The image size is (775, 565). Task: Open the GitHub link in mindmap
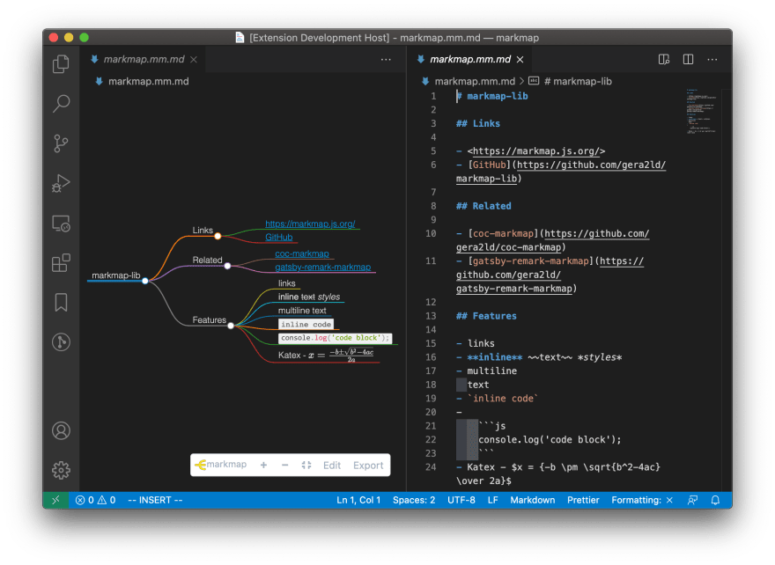point(279,237)
